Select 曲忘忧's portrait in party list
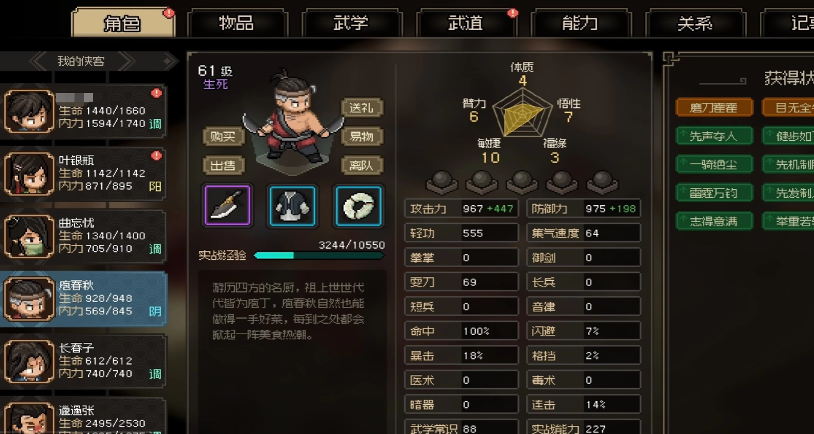The height and width of the screenshot is (434, 814). coord(29,236)
